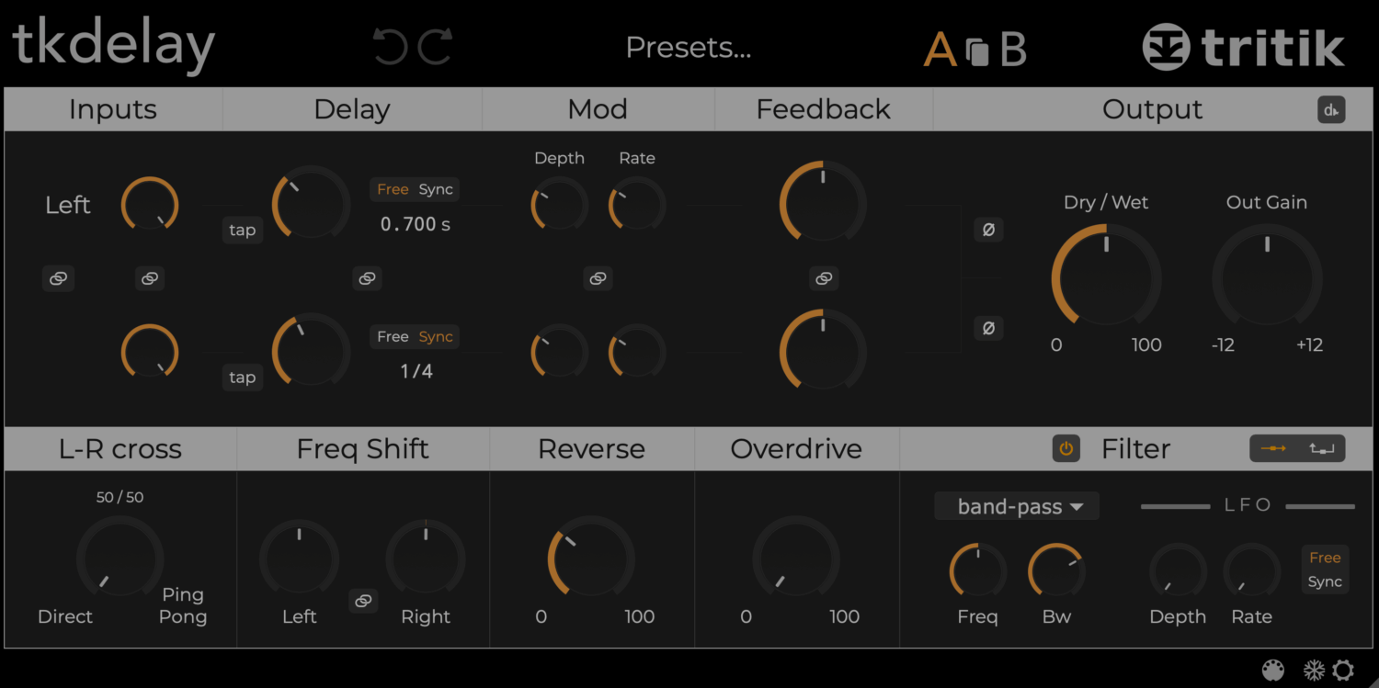Copy preset state using the A/B copy icon
The image size is (1379, 688).
[977, 51]
